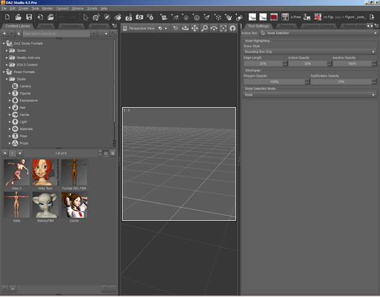The width and height of the screenshot is (380, 297).
Task: Click the Edge Length 25% slider
Action: [x=263, y=63]
